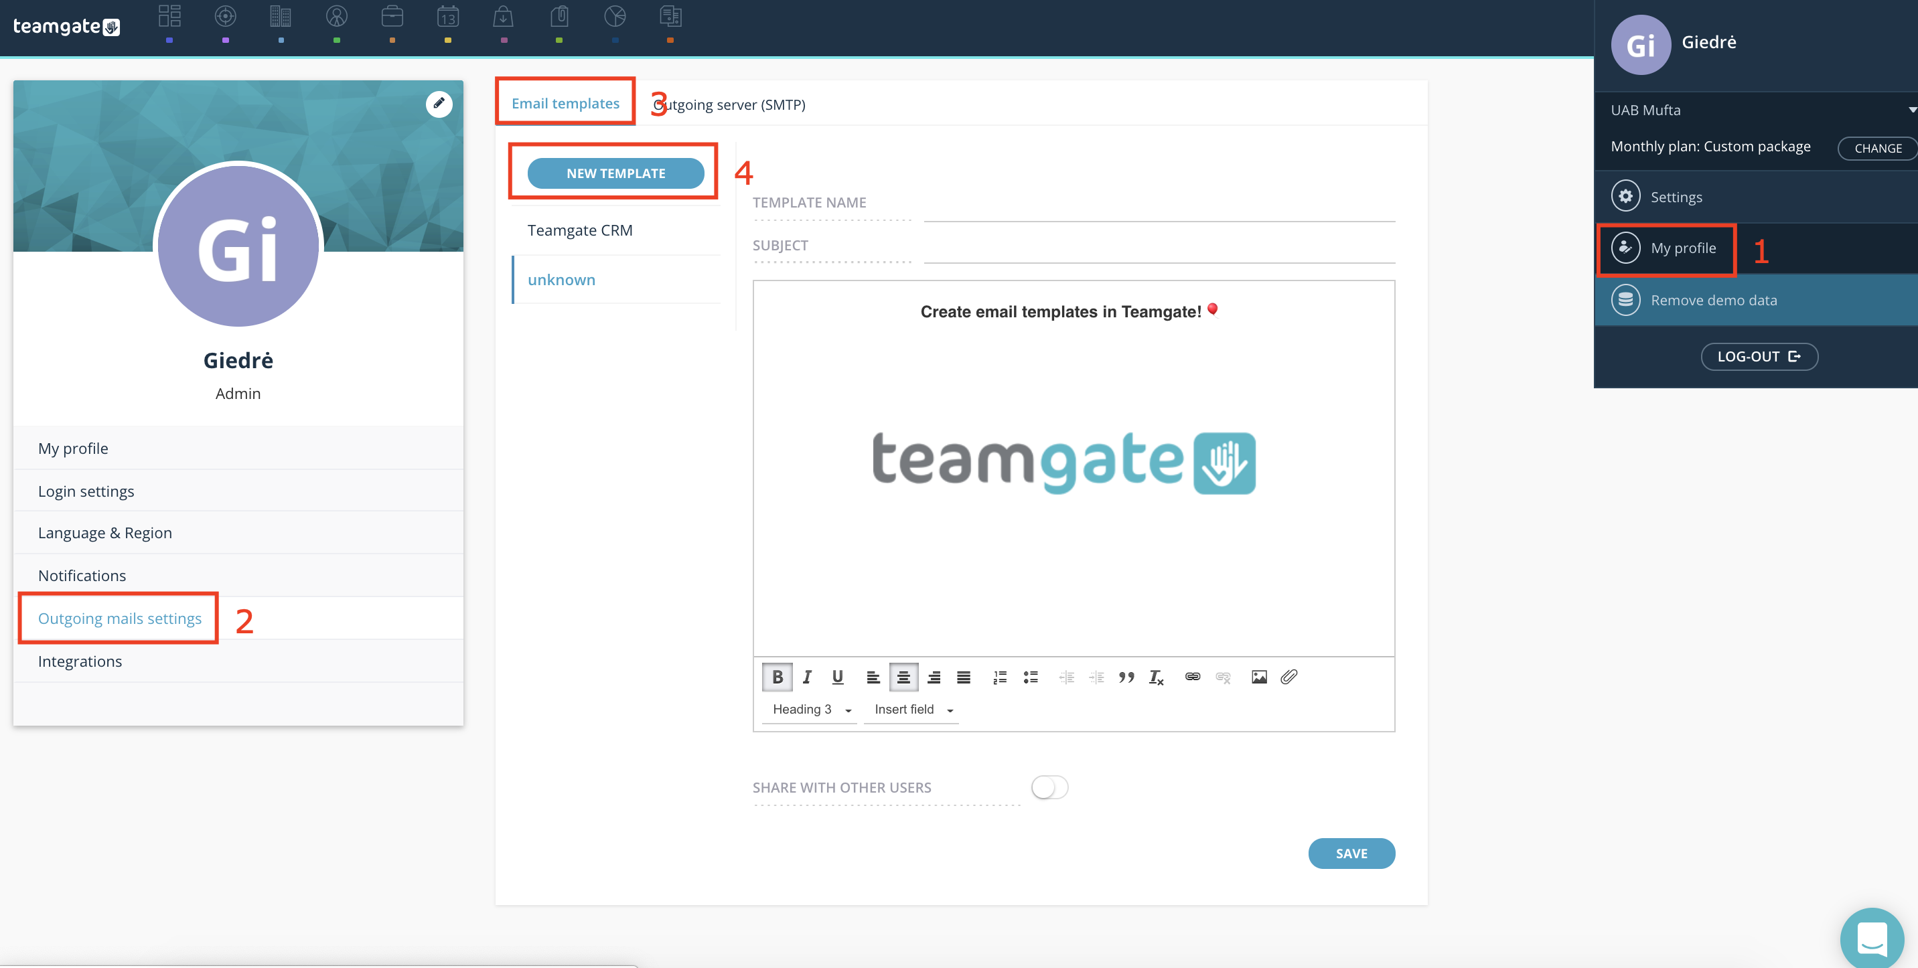This screenshot has width=1918, height=968.
Task: Open the Calendar icon showing 13
Action: coord(447,16)
